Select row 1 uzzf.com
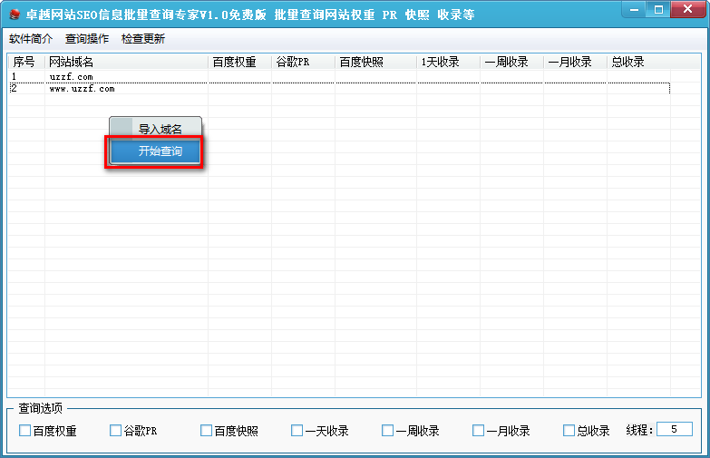This screenshot has width=710, height=458. [x=339, y=76]
